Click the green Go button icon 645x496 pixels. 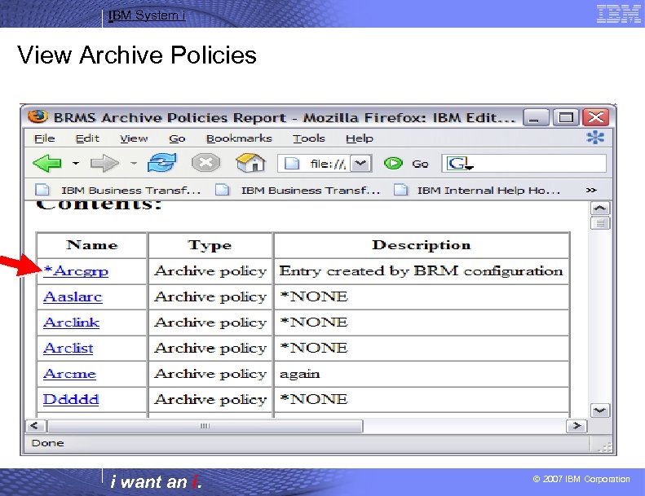[x=393, y=164]
